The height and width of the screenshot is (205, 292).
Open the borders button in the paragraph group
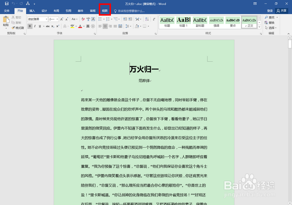(145, 26)
